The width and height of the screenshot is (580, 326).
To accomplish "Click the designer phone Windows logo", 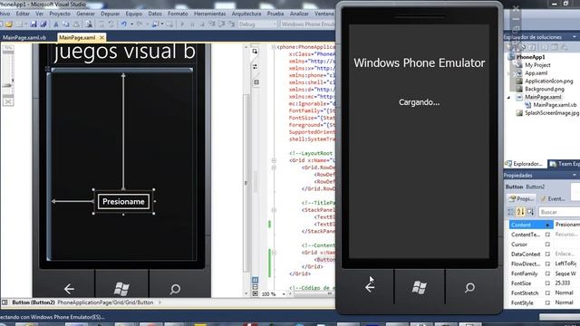I will (x=121, y=289).
